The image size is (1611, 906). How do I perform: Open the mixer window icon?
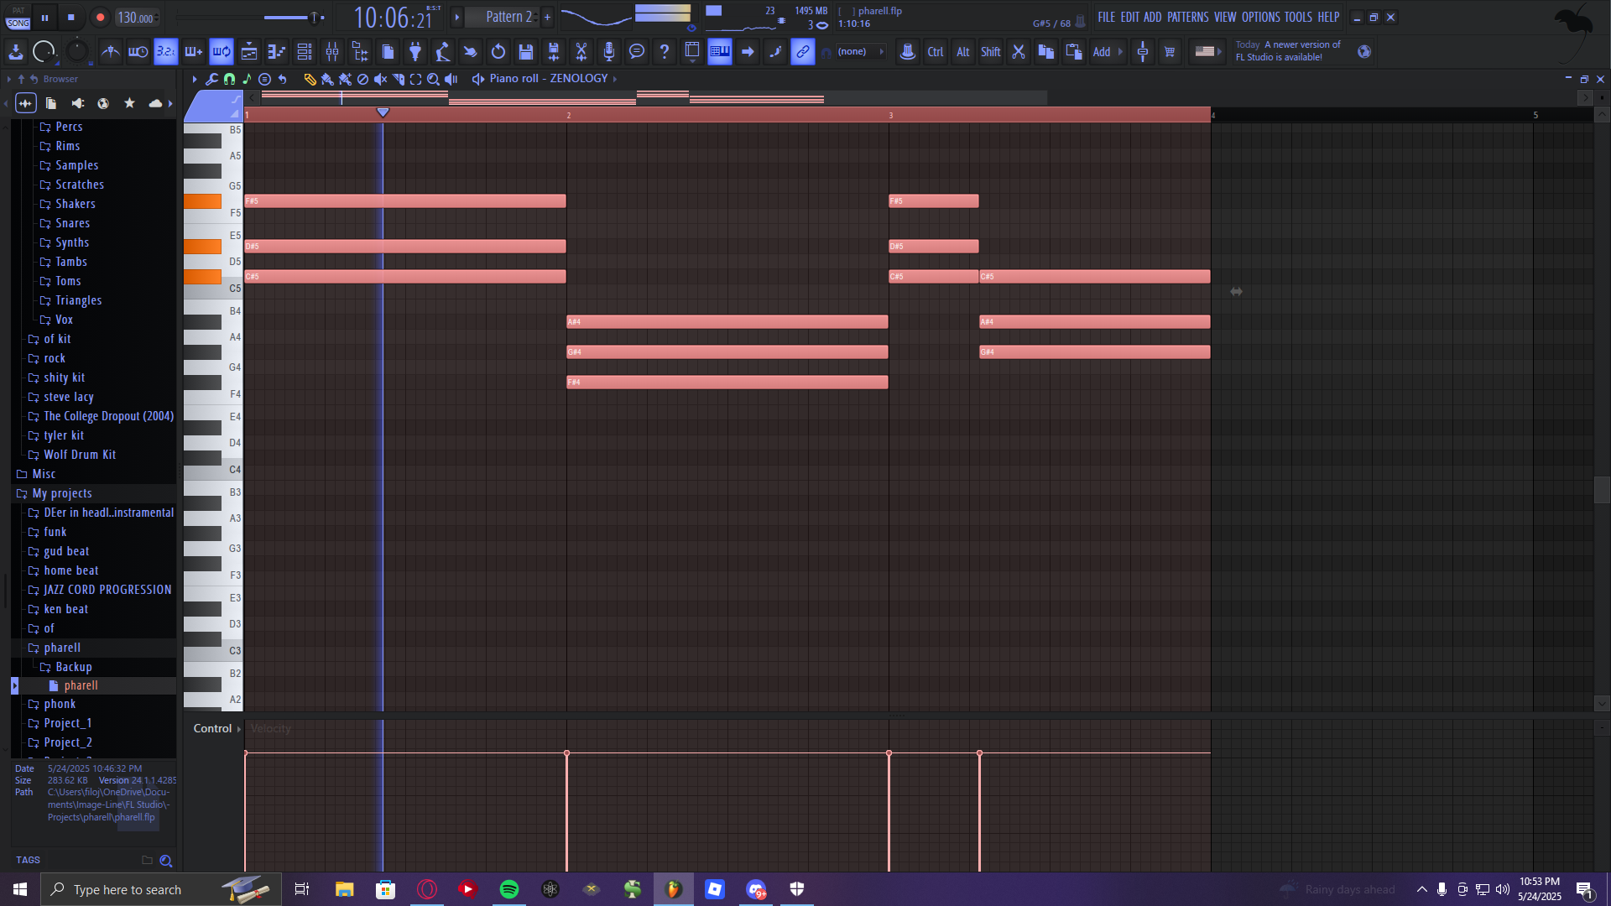click(x=332, y=52)
